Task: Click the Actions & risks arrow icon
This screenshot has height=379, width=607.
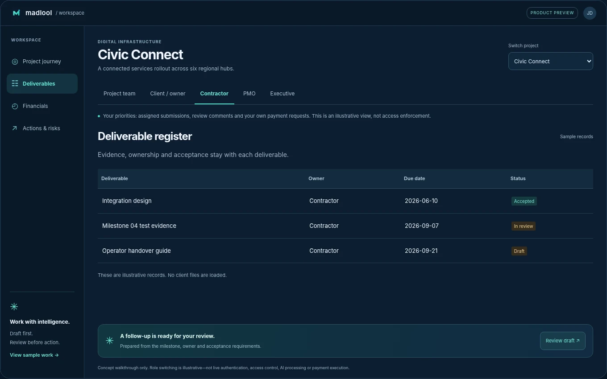Action: 15,128
